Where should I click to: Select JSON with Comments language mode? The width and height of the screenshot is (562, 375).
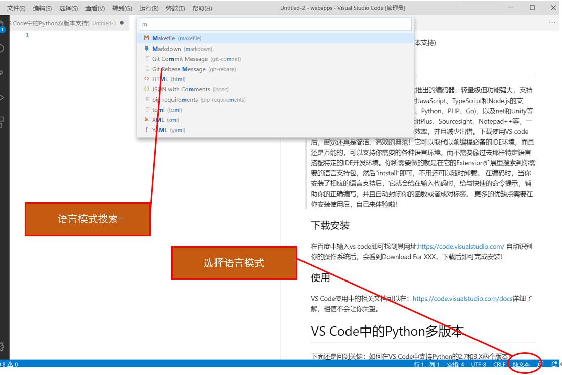pos(276,89)
